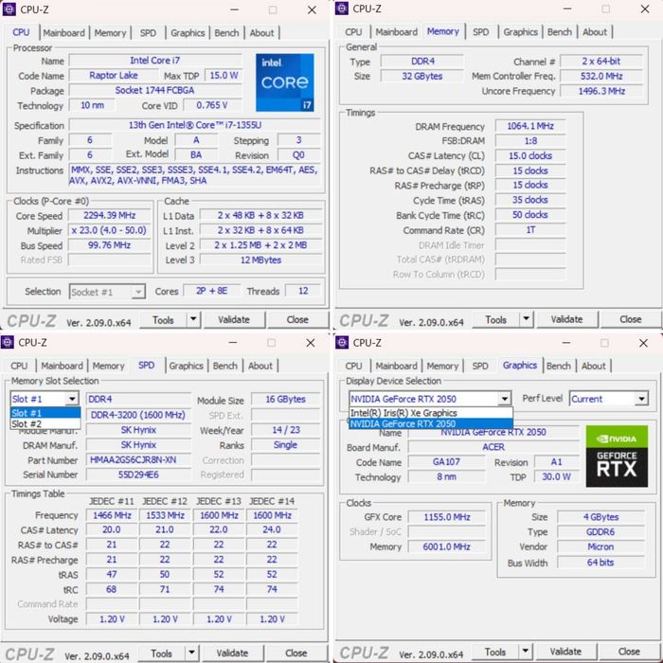Click Close button in Memory window

pyautogui.click(x=631, y=319)
